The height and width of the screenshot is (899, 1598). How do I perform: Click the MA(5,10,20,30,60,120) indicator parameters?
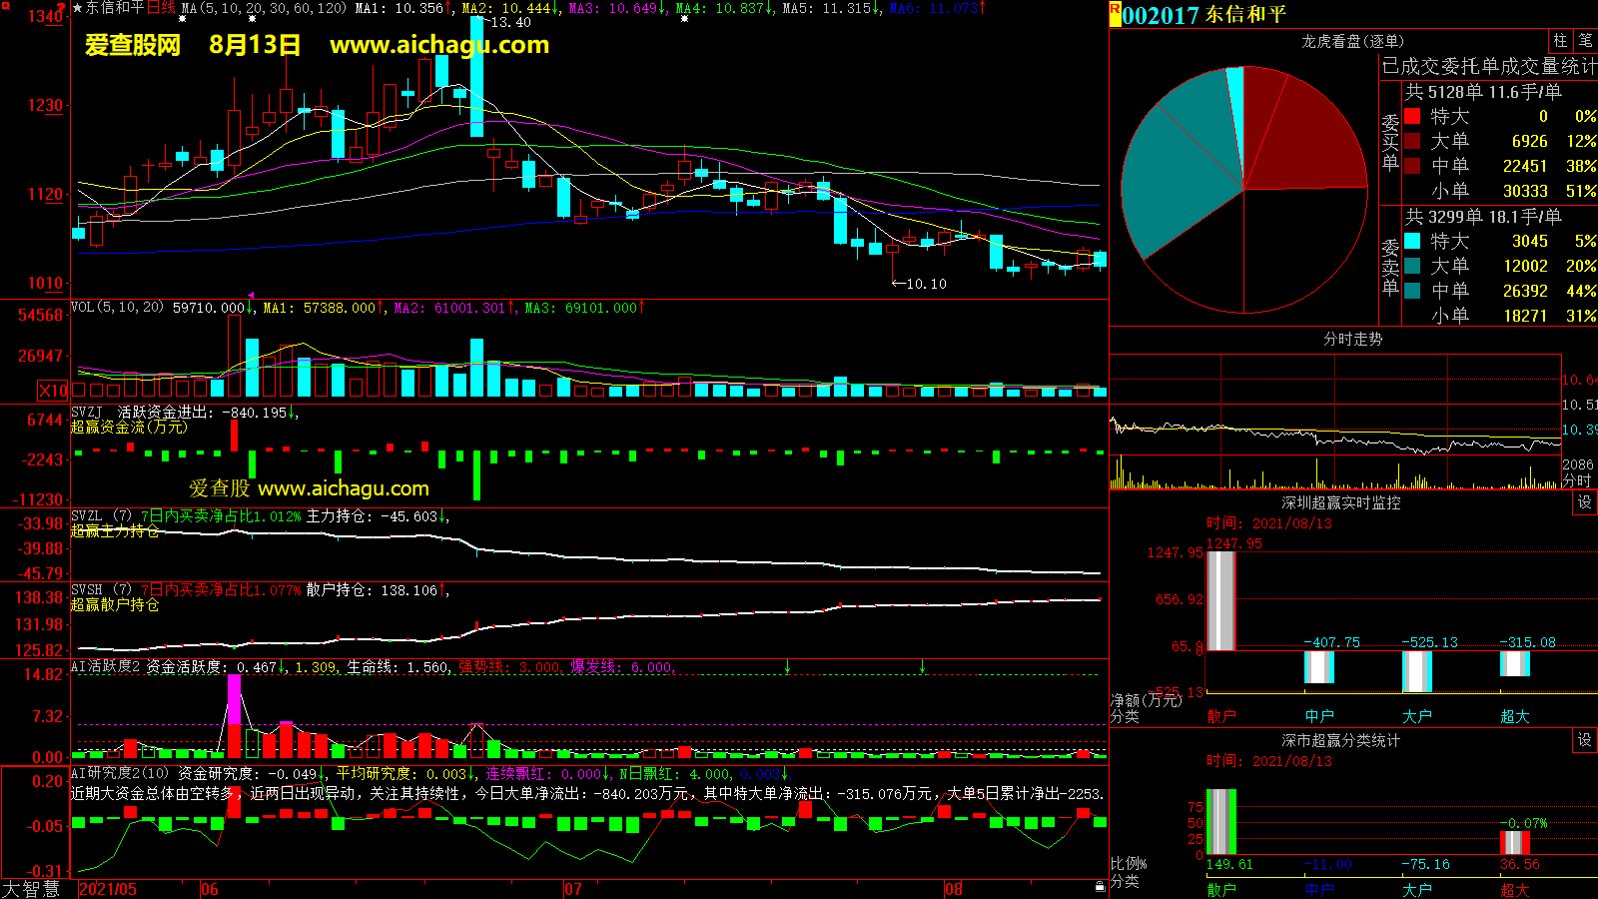tap(264, 8)
